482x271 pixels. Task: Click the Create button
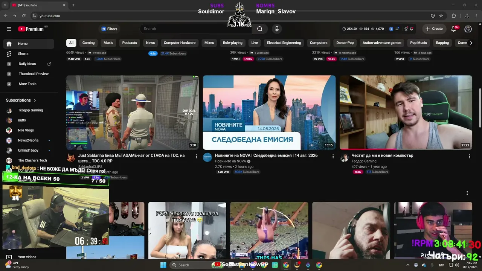pyautogui.click(x=434, y=29)
